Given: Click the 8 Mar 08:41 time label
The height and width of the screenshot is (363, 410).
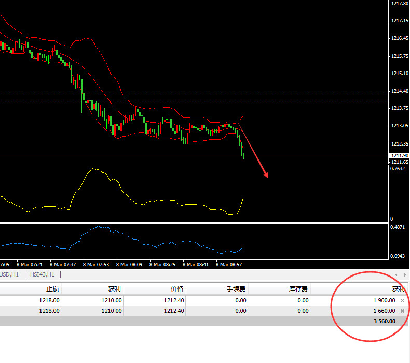Looking at the screenshot, I should [196, 265].
